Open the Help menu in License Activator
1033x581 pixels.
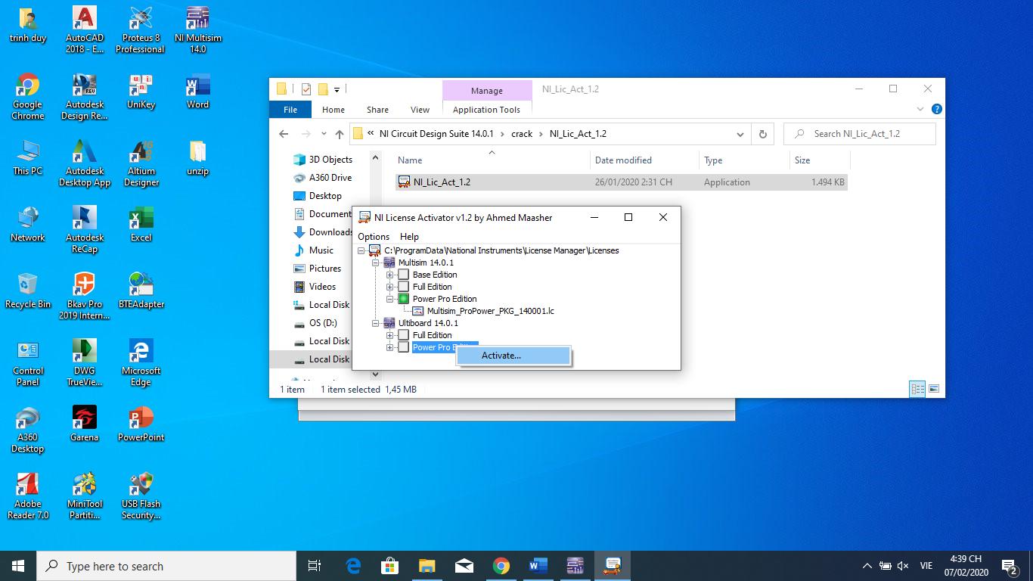409,237
